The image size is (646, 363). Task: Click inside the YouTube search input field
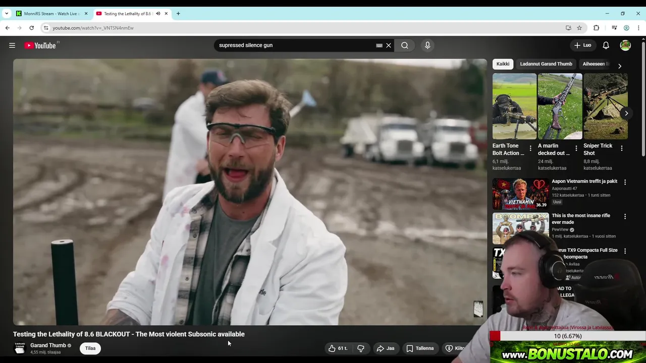click(x=295, y=45)
